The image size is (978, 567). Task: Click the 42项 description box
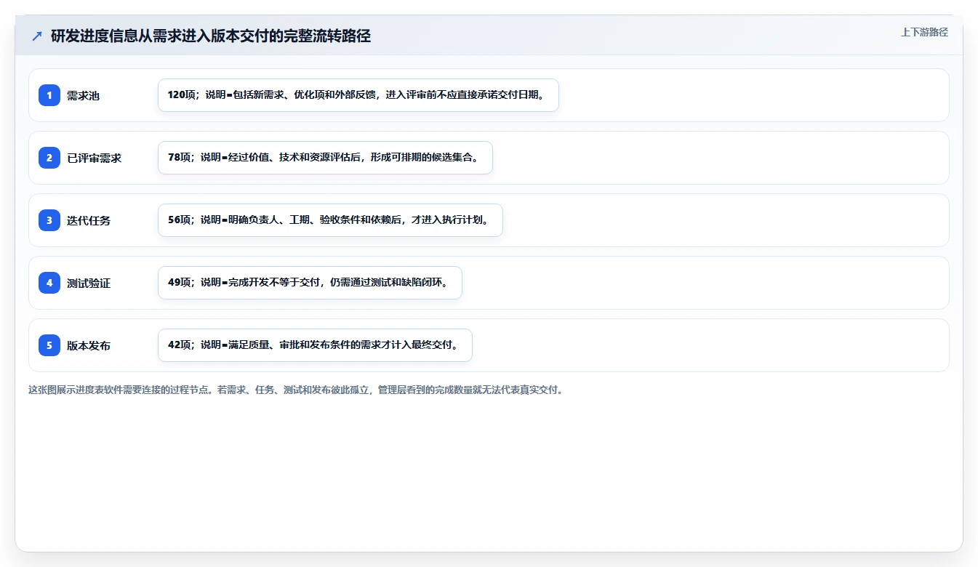point(315,345)
